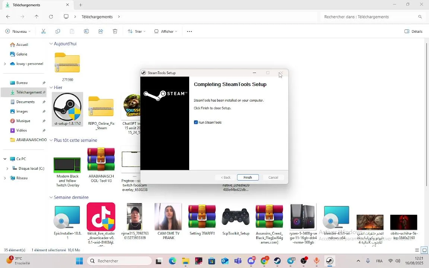This screenshot has height=268, width=429.
Task: Select the Assassins_Creed_Black_Flag archive
Action: click(x=269, y=224)
